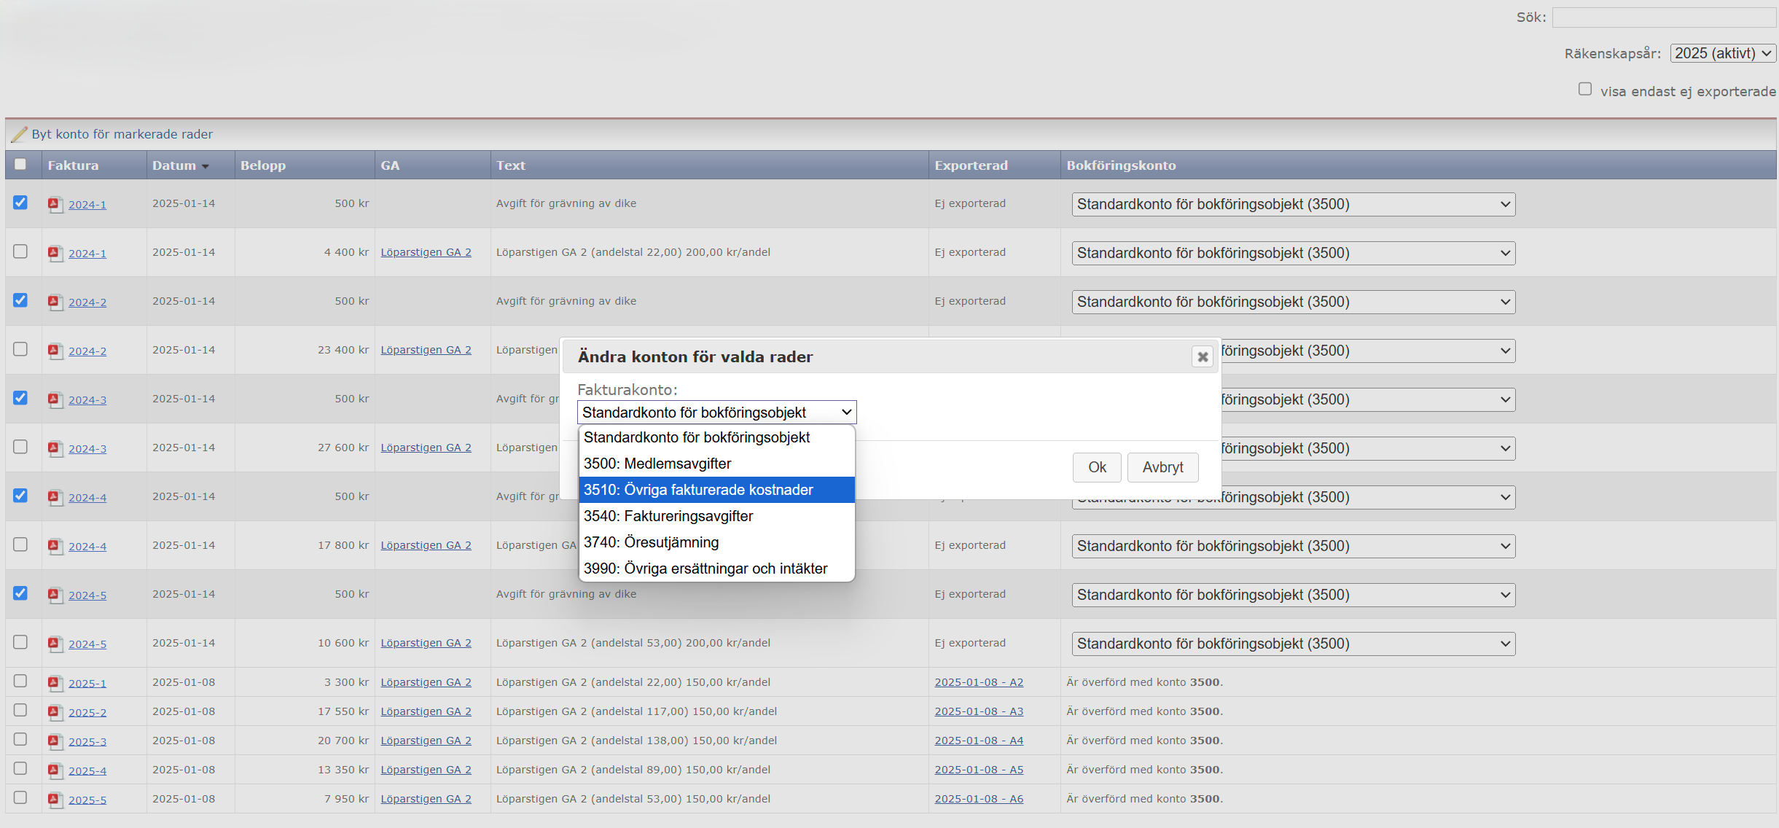Click PDF icon next to invoice 2025-1
This screenshot has height=828, width=1779.
click(x=55, y=683)
